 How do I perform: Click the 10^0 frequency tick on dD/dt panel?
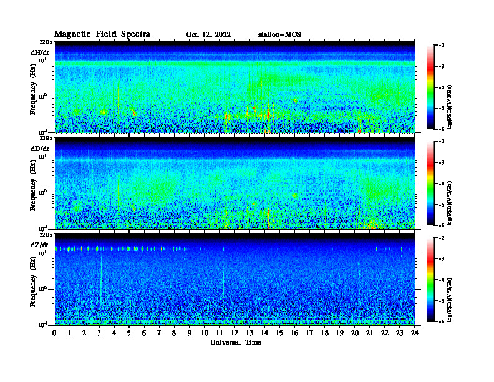pos(42,192)
